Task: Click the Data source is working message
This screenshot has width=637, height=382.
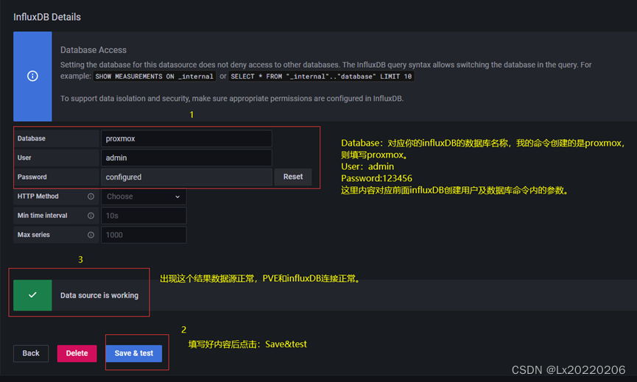Action: [99, 296]
